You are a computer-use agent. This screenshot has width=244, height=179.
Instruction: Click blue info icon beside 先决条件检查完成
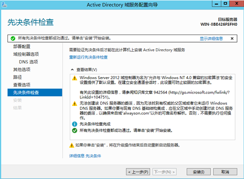pos(74,124)
